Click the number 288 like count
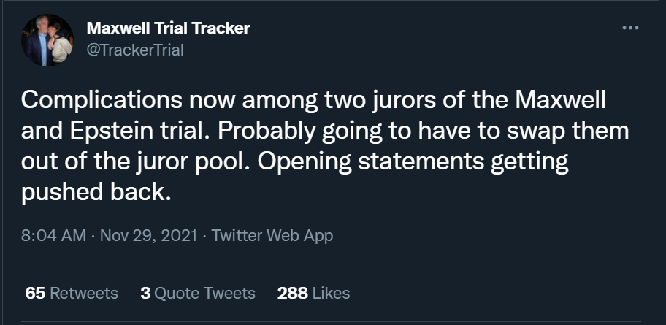The height and width of the screenshot is (325, 666). click(293, 293)
